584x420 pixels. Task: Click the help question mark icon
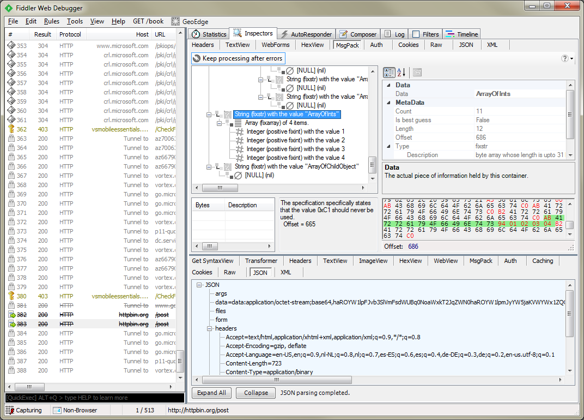coord(565,58)
